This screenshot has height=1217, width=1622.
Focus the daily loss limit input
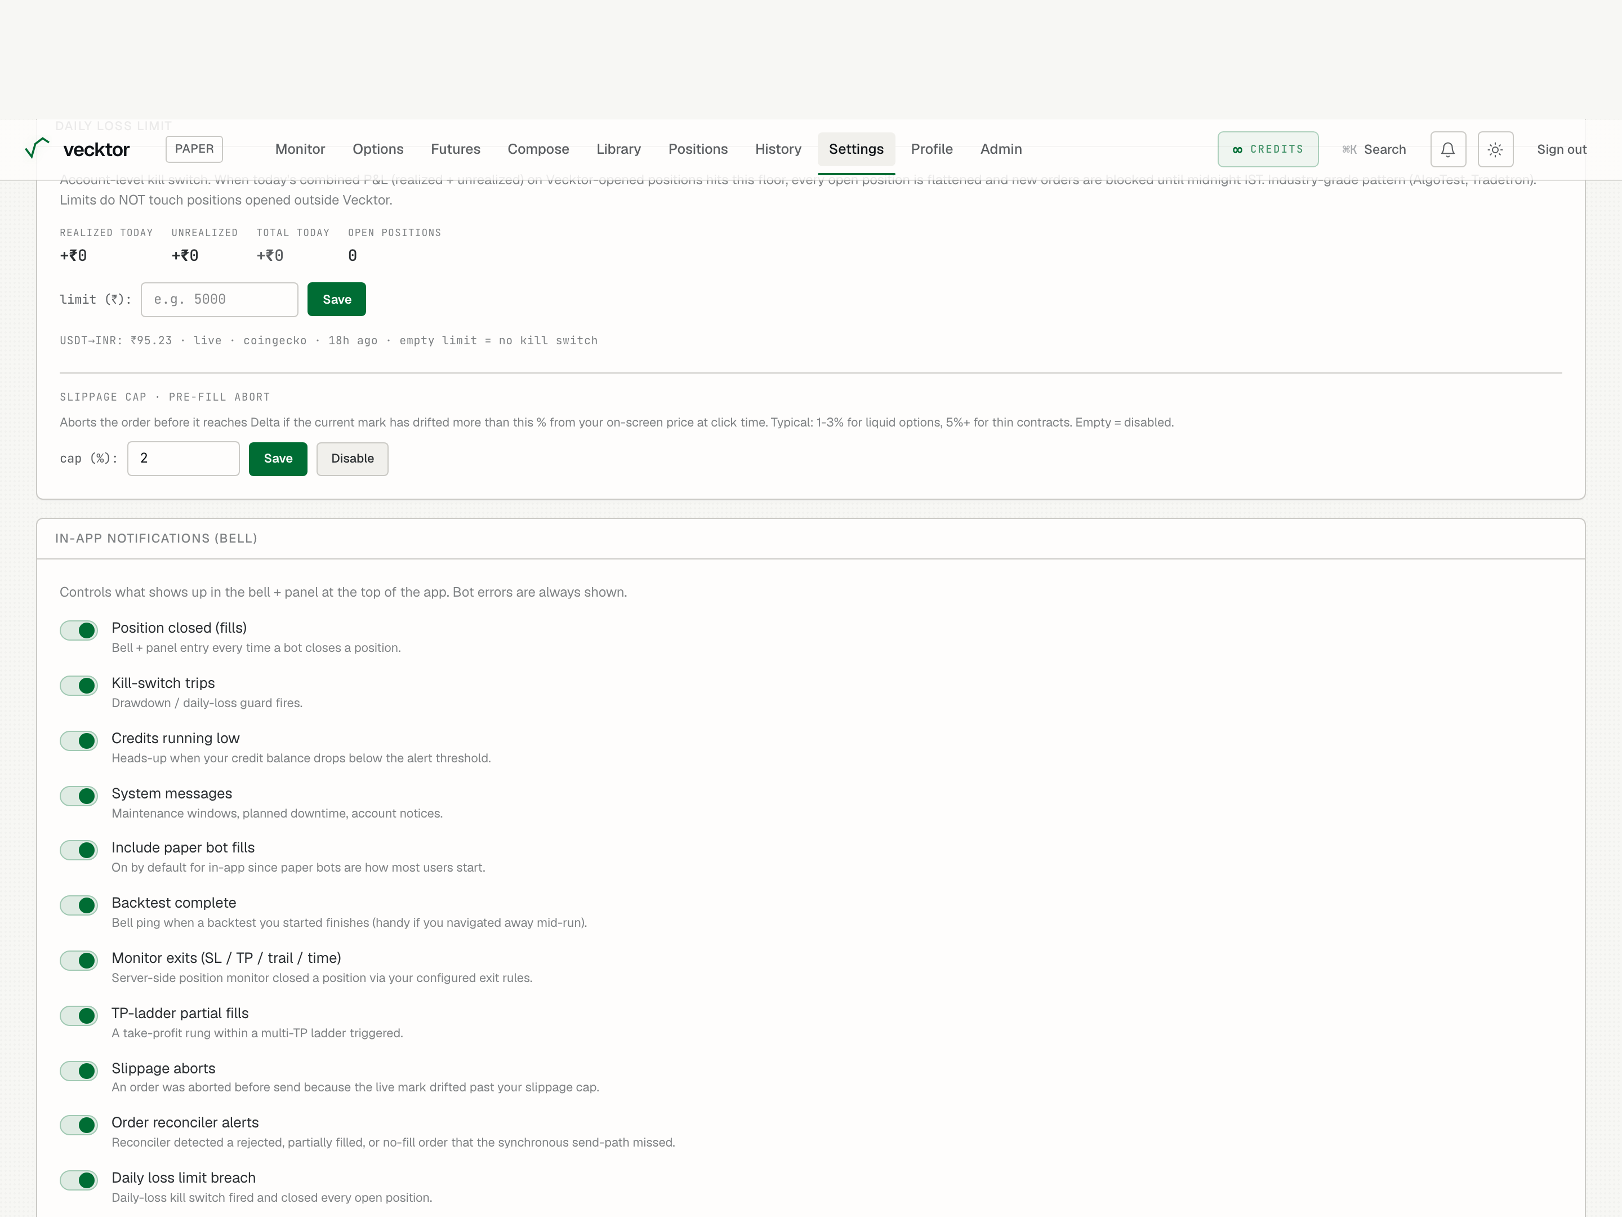219,299
